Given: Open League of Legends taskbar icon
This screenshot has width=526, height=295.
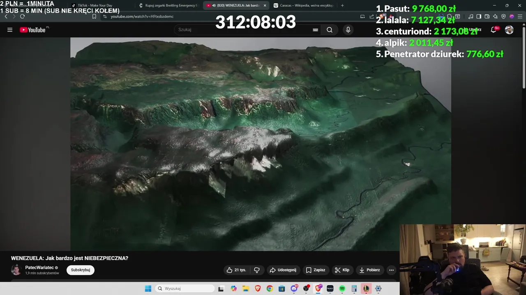Looking at the screenshot, I should pyautogui.click(x=366, y=288).
